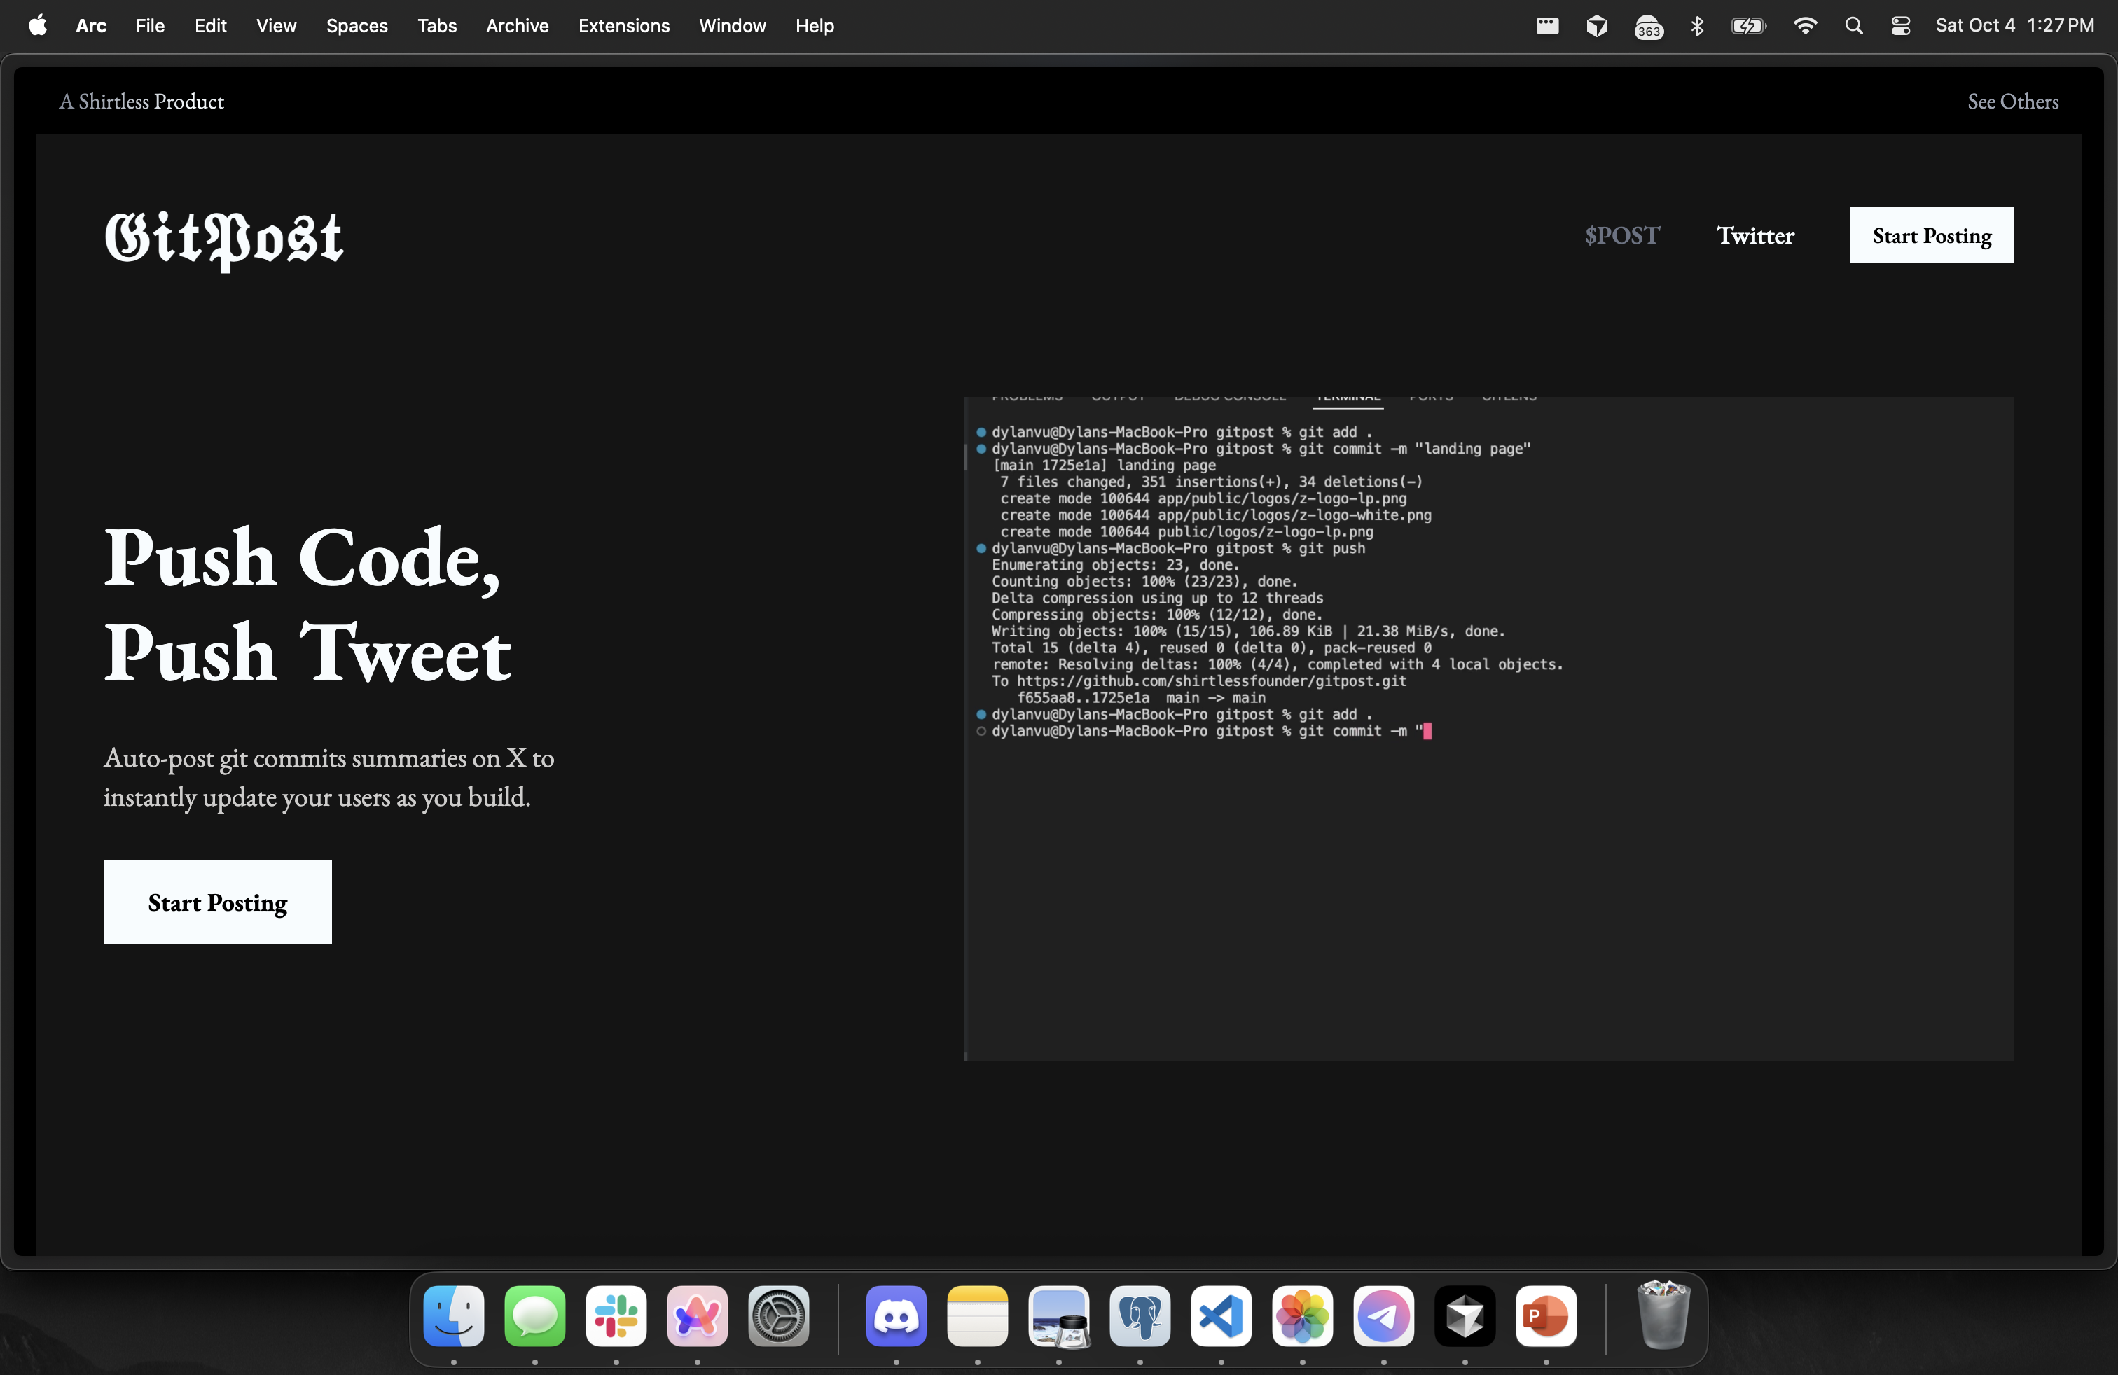Open Control Center in menu bar

(1901, 26)
